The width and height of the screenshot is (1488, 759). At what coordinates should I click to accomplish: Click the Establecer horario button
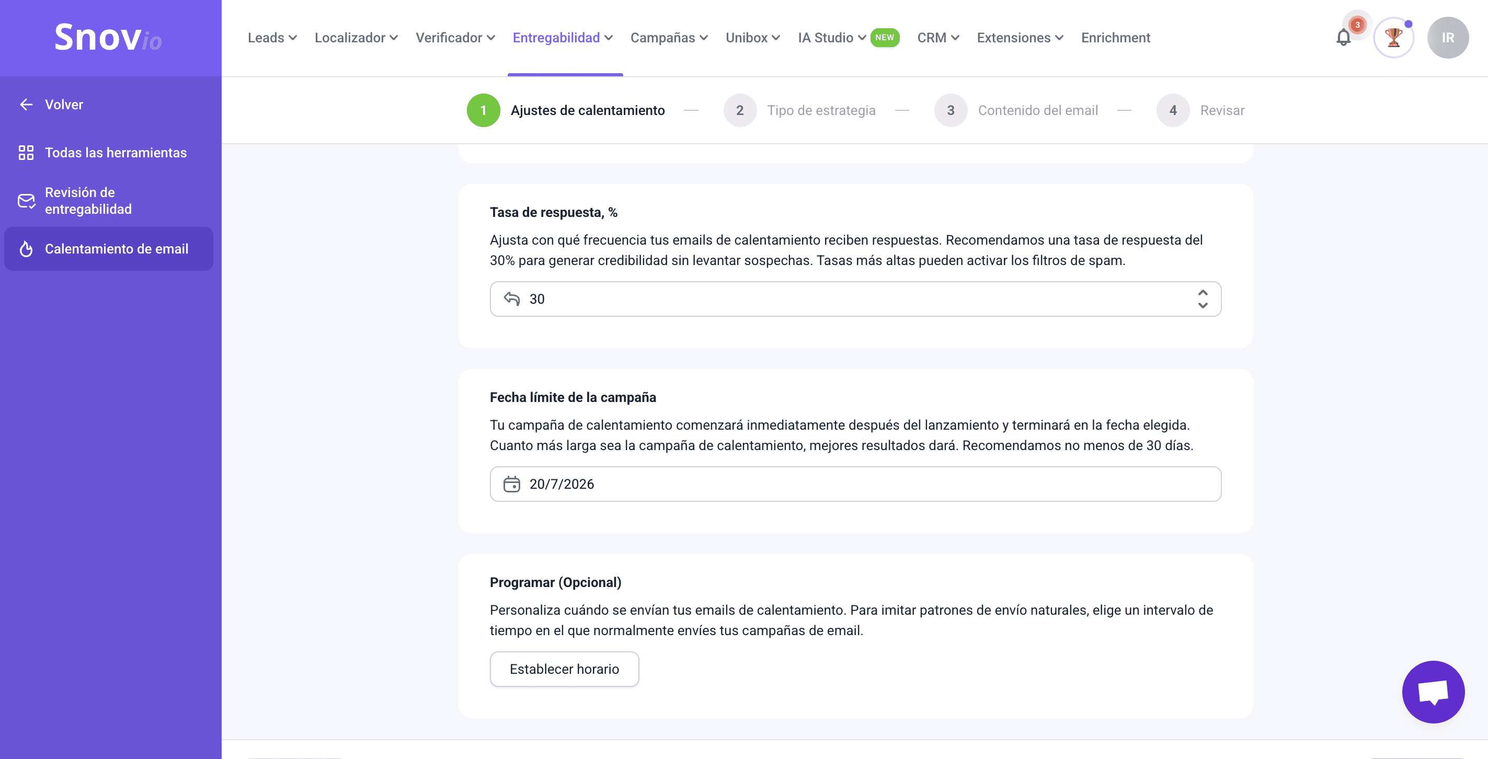tap(564, 669)
